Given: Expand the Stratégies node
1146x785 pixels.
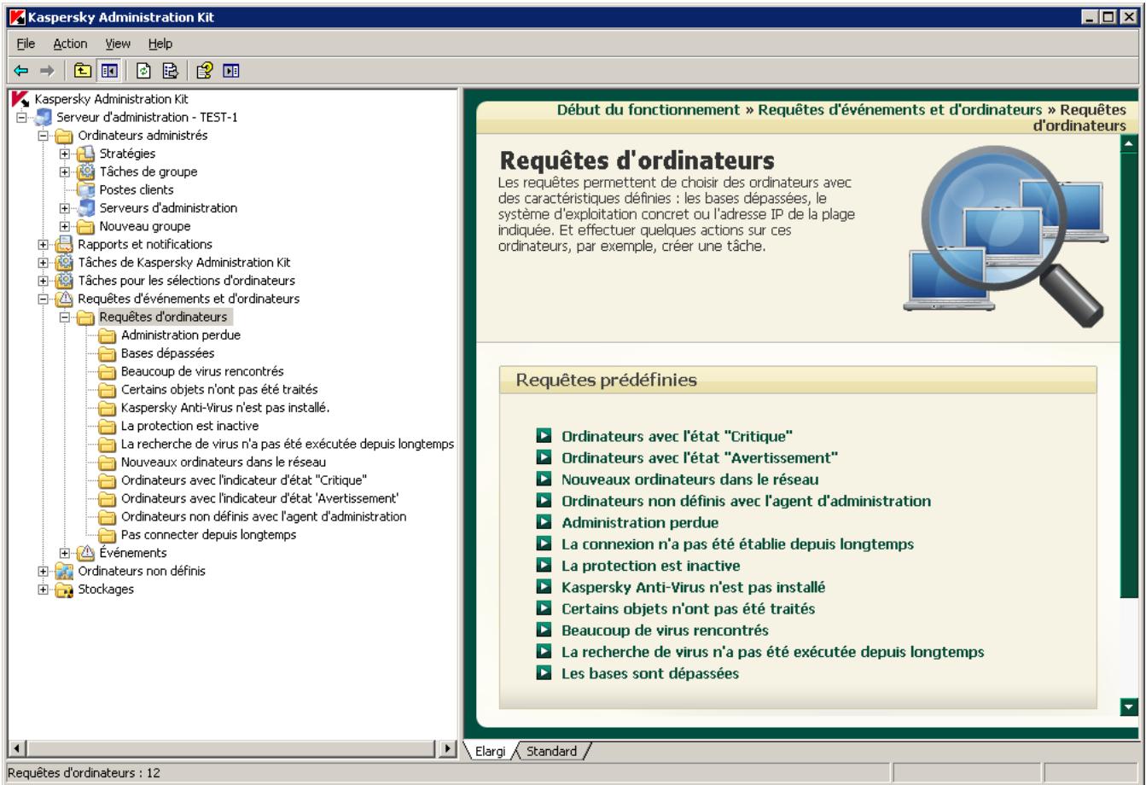Looking at the screenshot, I should [x=66, y=154].
